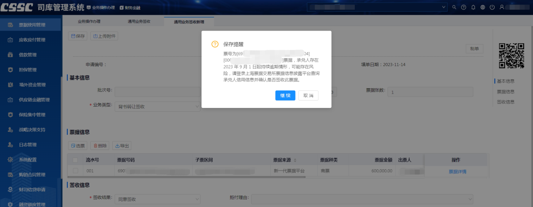Expand the top header organization dropdown
Screen dimensions: 533x207
(444, 8)
